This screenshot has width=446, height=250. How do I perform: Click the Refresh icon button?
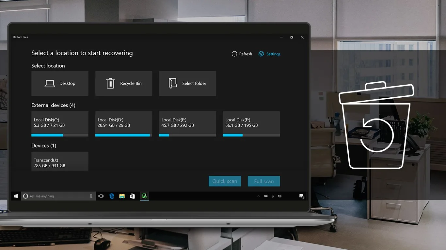[x=234, y=54]
